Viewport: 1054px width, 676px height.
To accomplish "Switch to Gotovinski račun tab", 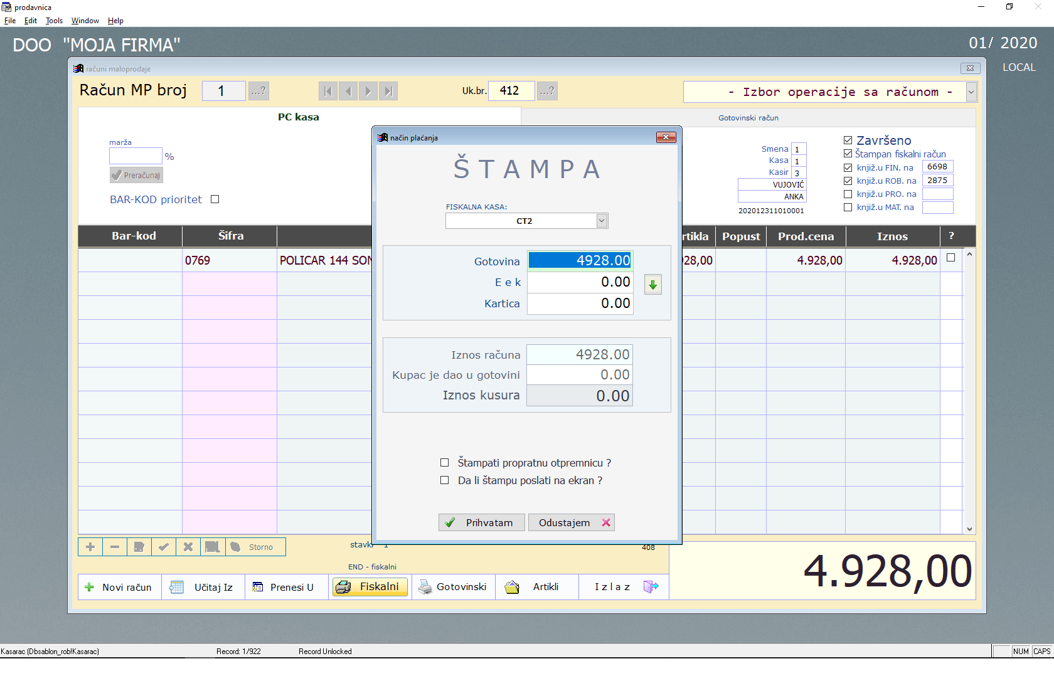I will pyautogui.click(x=748, y=118).
